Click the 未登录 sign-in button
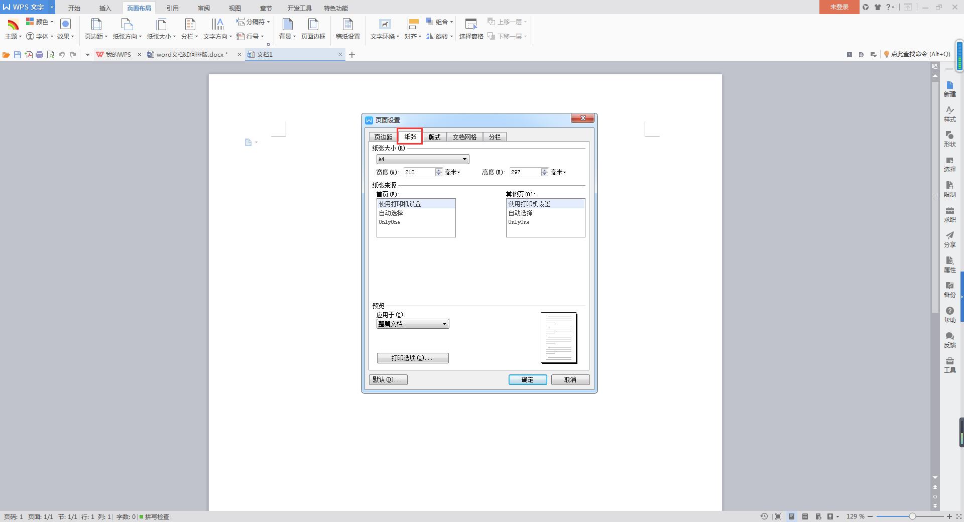 point(839,7)
